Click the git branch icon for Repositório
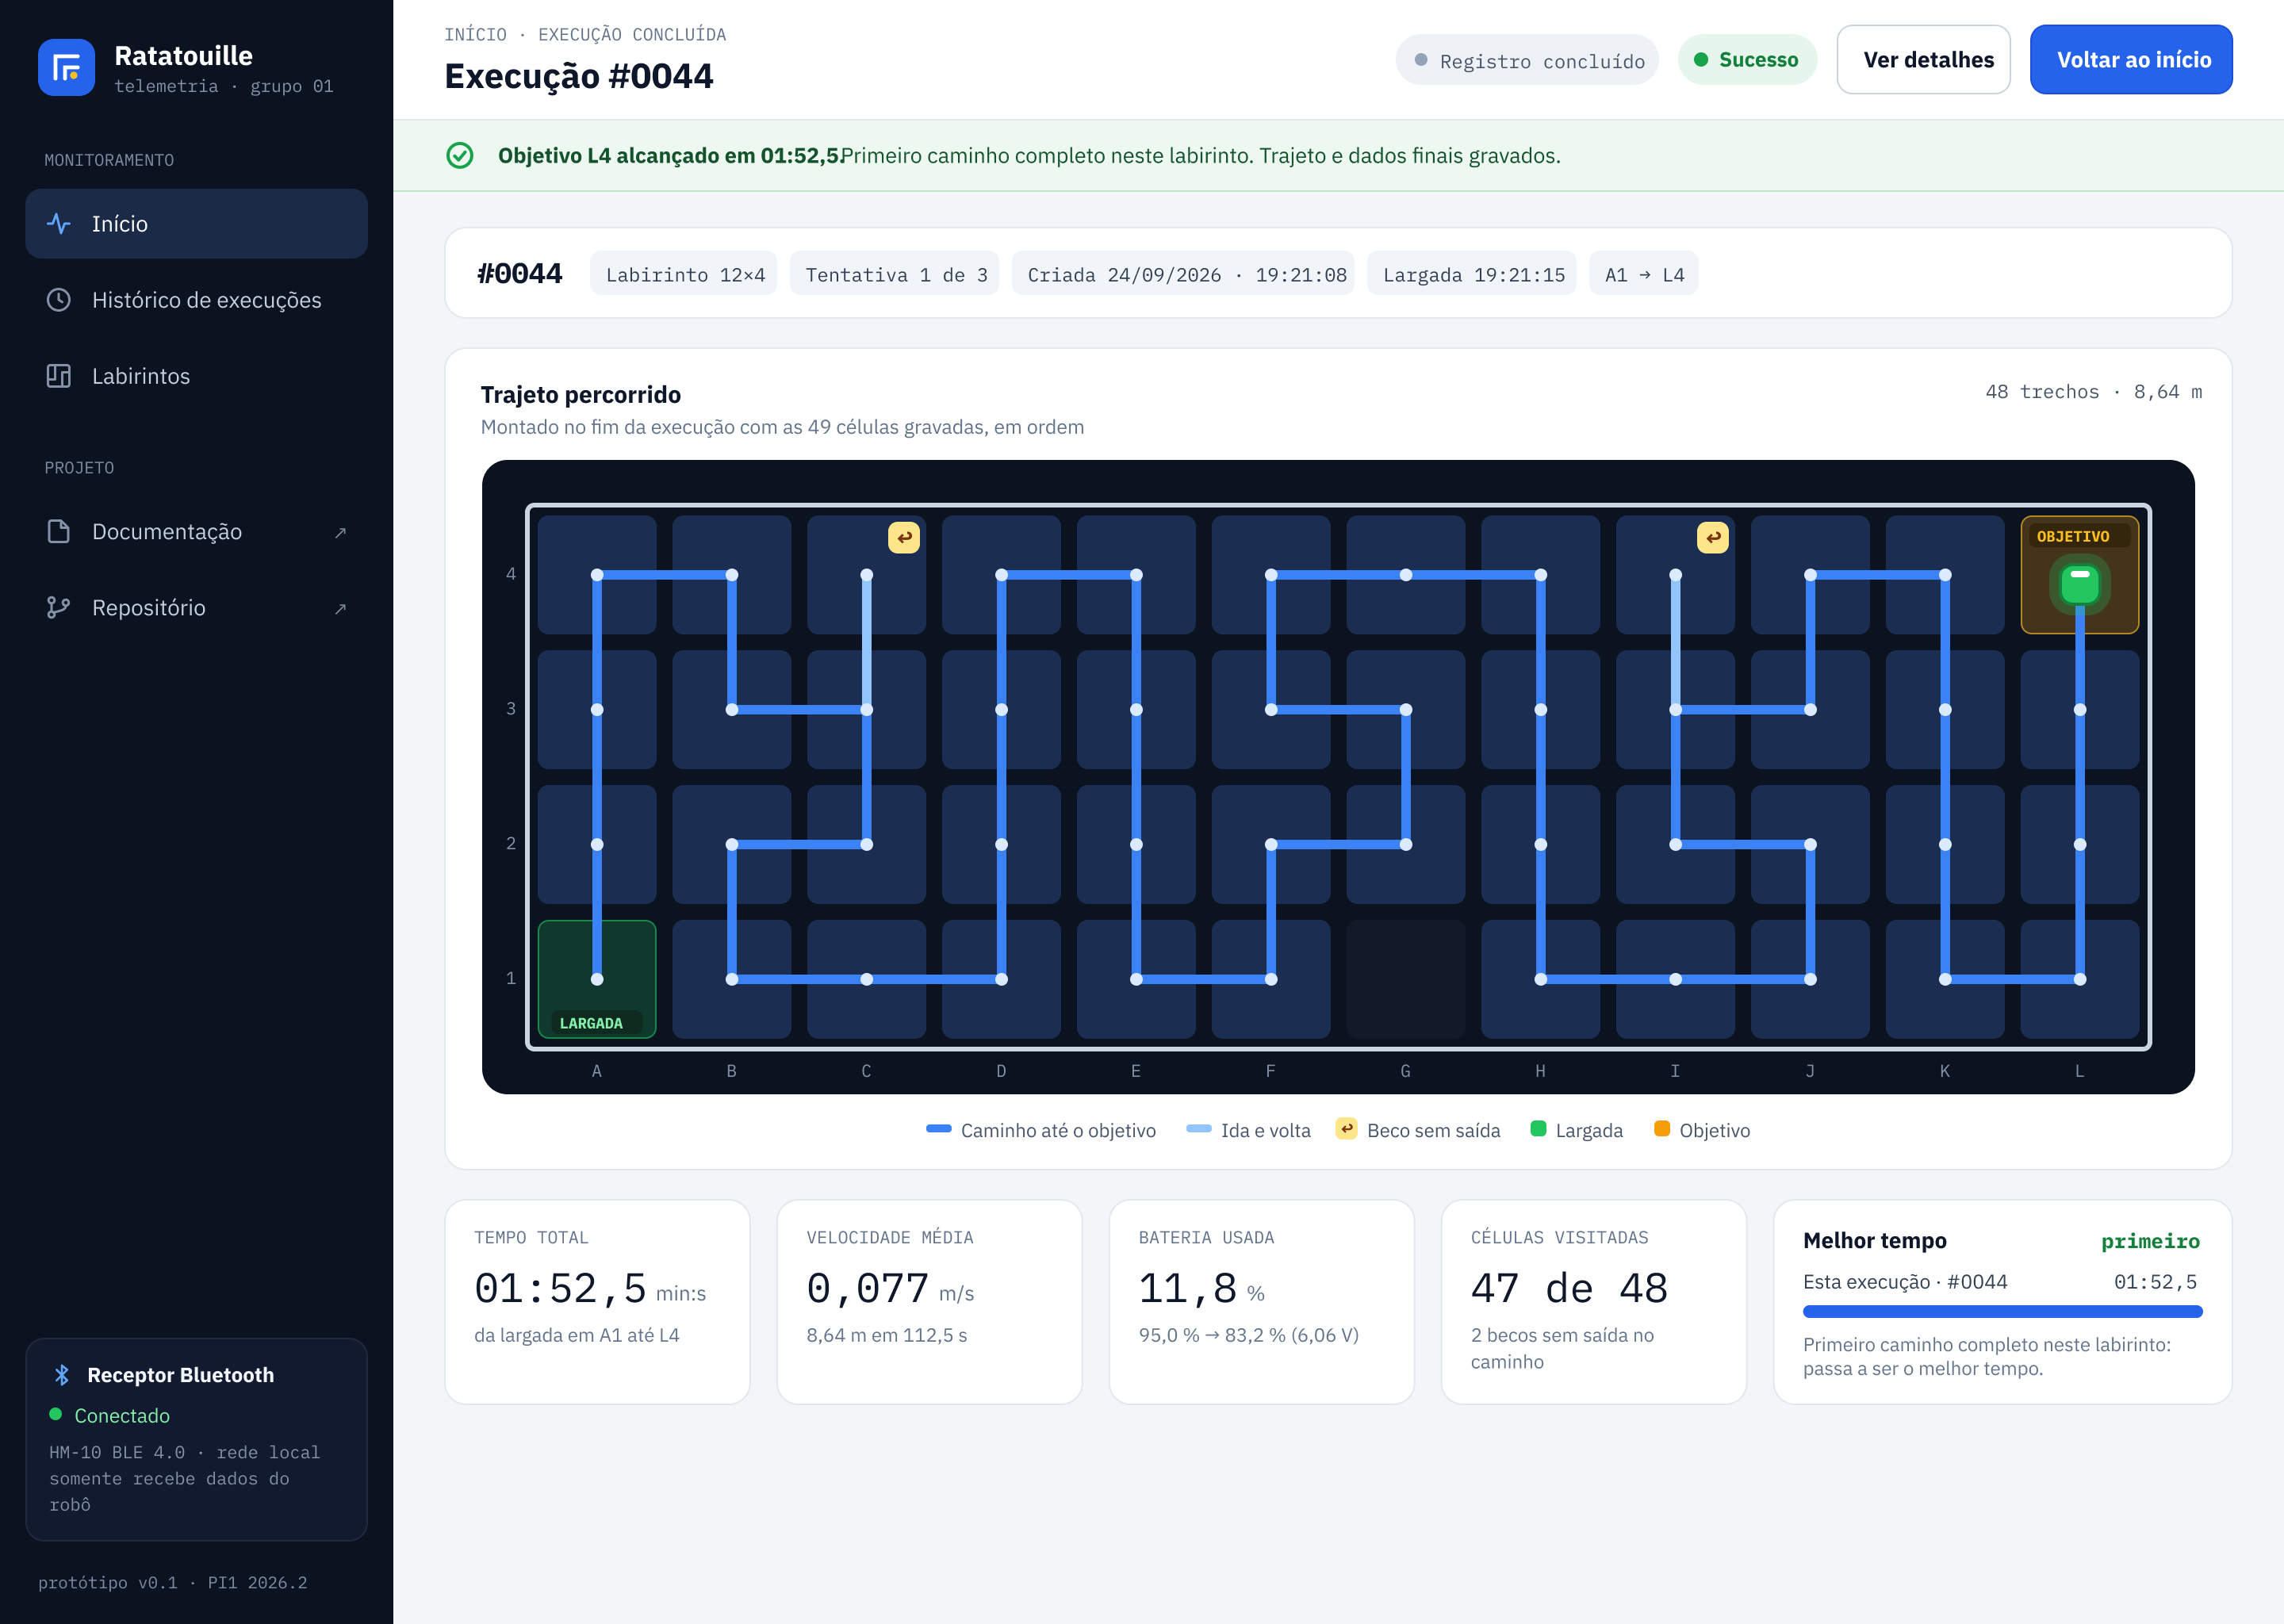The height and width of the screenshot is (1624, 2284). [59, 608]
